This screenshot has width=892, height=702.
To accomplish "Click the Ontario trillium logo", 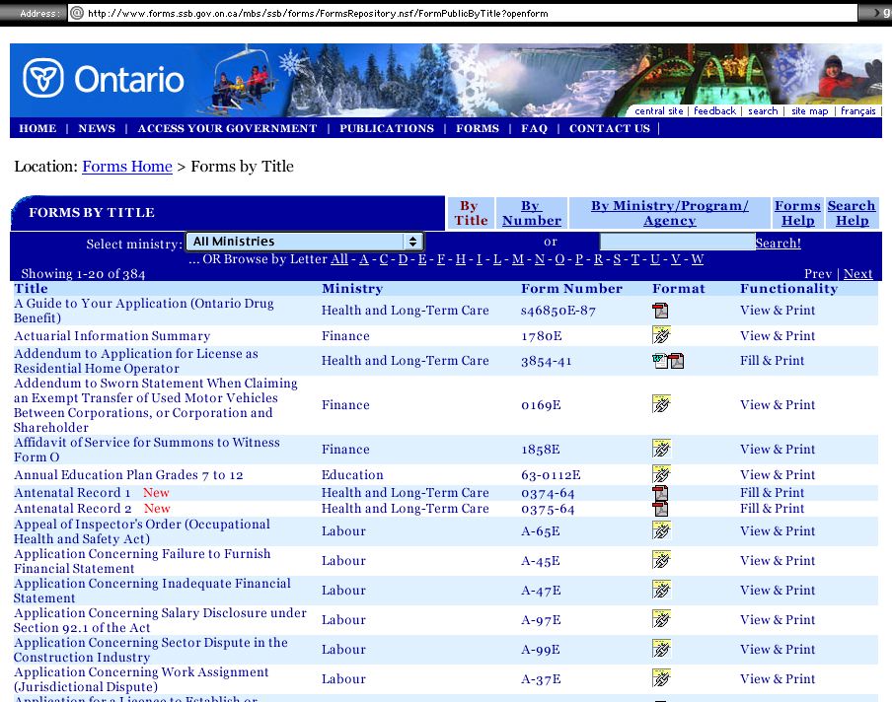I will pyautogui.click(x=43, y=79).
